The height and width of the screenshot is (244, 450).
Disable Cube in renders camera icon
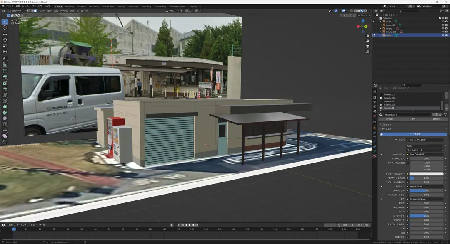(x=447, y=22)
